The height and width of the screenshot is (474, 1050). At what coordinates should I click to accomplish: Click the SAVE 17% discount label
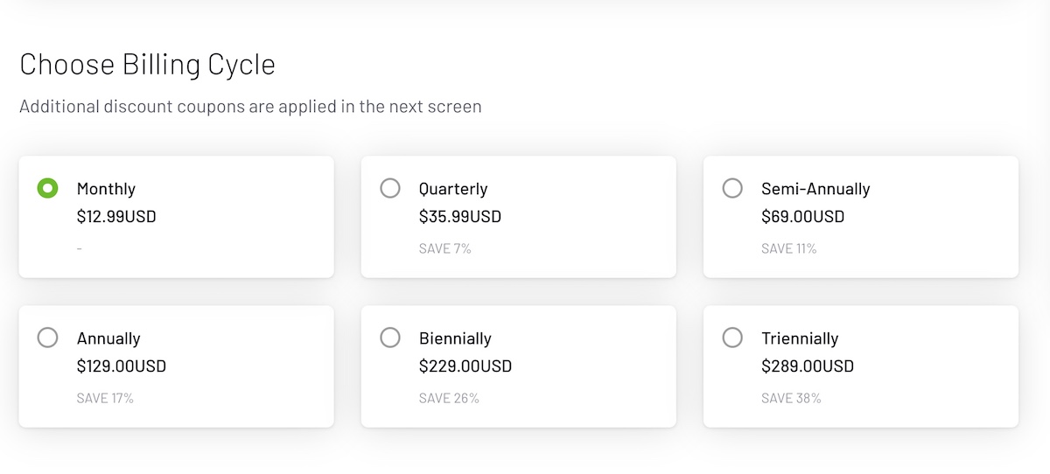(x=105, y=398)
